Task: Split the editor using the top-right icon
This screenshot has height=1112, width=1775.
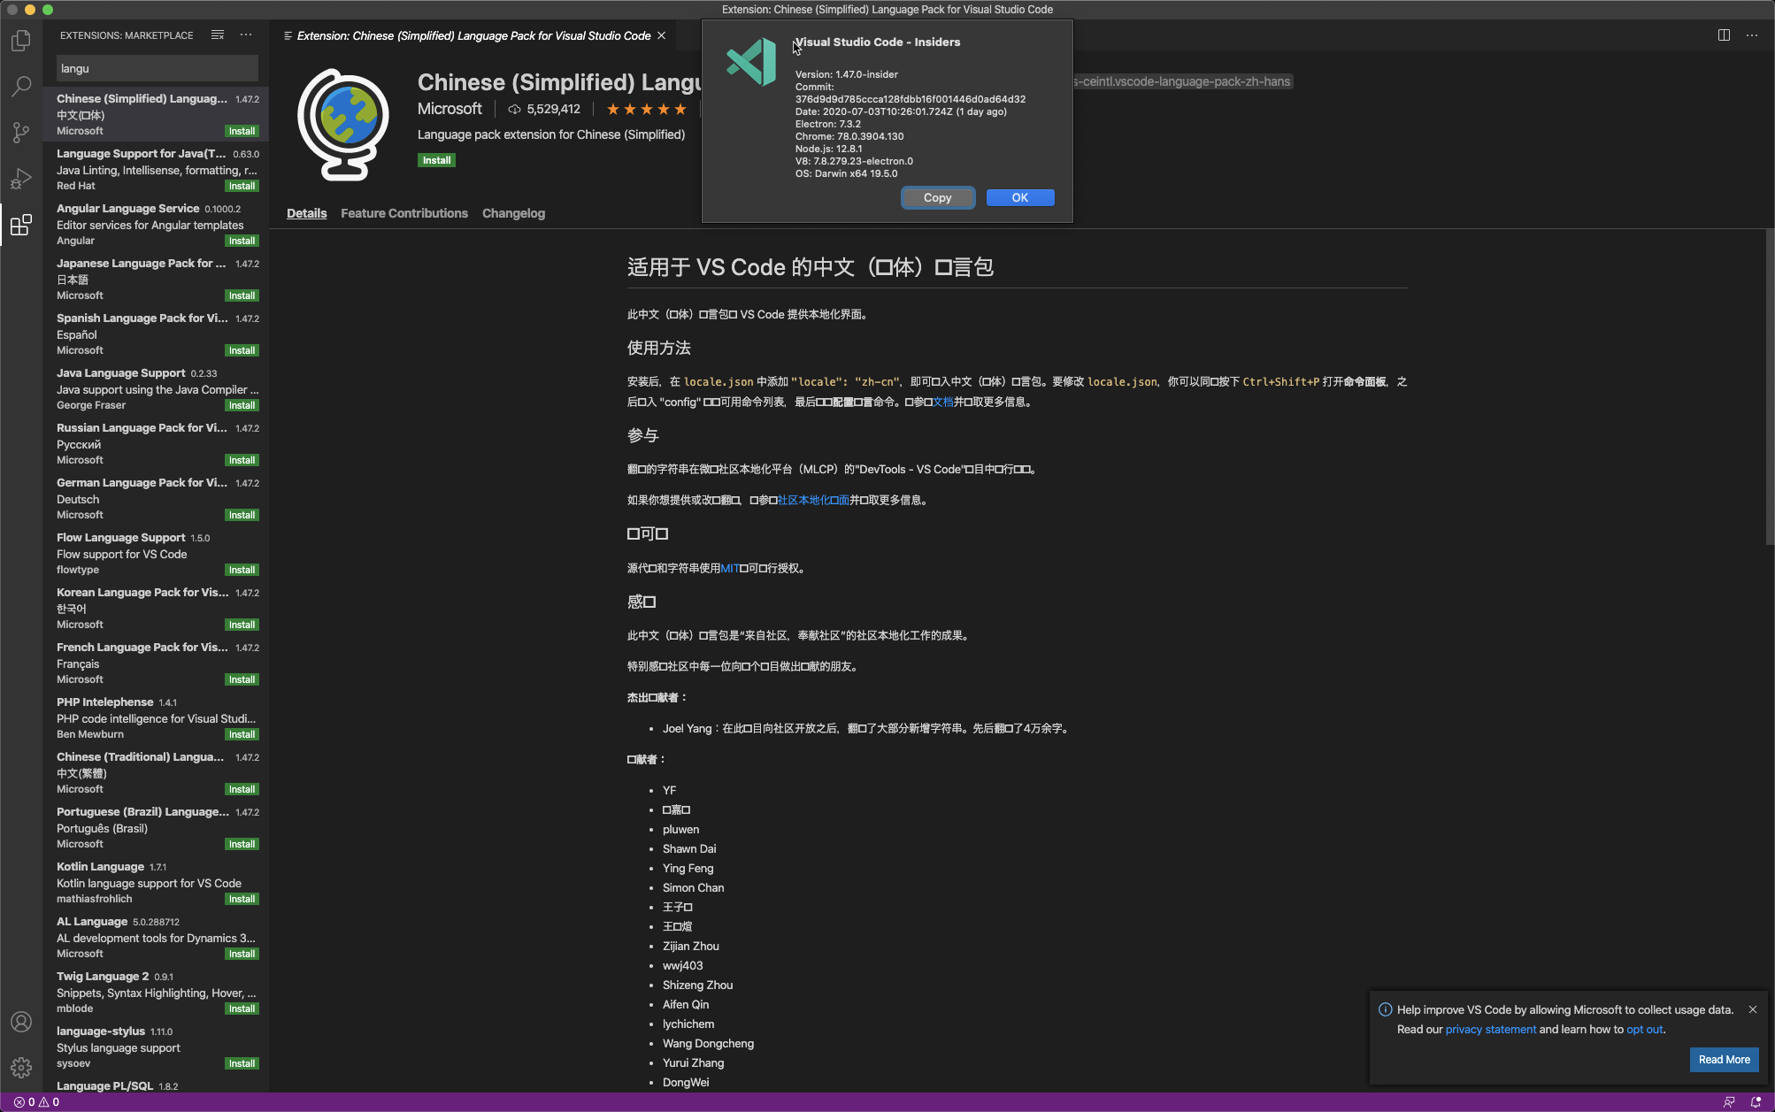Action: point(1724,35)
